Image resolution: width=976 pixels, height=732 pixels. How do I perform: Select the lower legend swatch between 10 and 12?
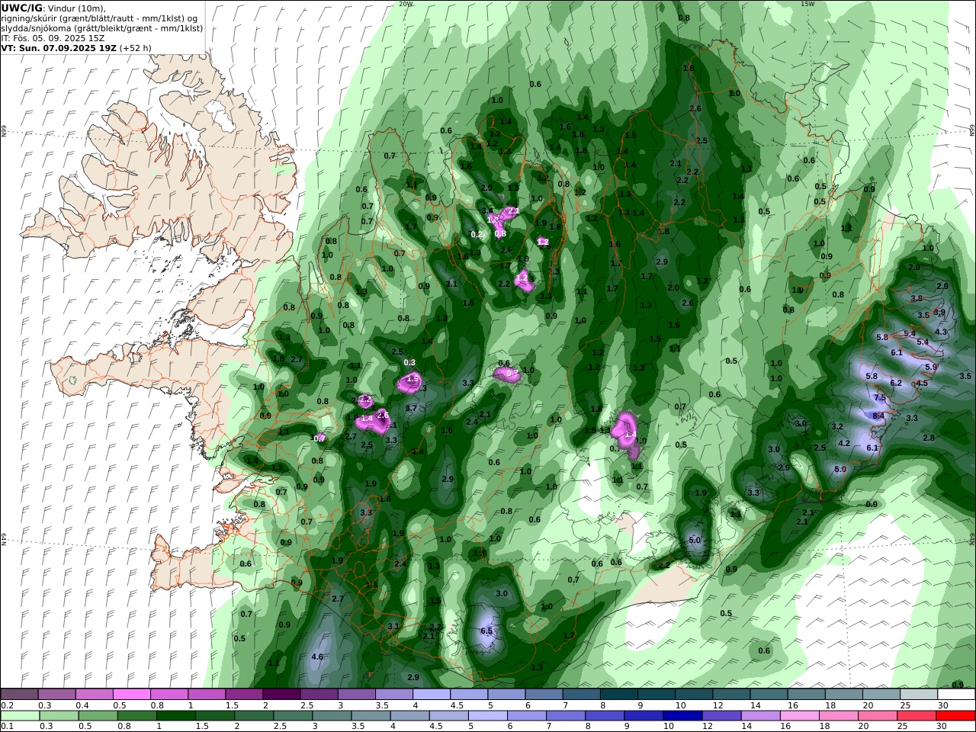(683, 716)
